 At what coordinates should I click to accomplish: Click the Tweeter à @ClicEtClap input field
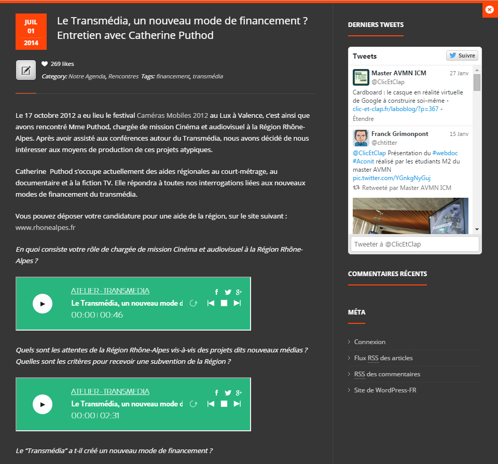(x=414, y=244)
